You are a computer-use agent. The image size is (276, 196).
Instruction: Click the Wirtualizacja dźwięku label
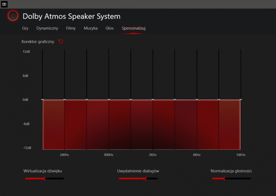pyautogui.click(x=43, y=171)
